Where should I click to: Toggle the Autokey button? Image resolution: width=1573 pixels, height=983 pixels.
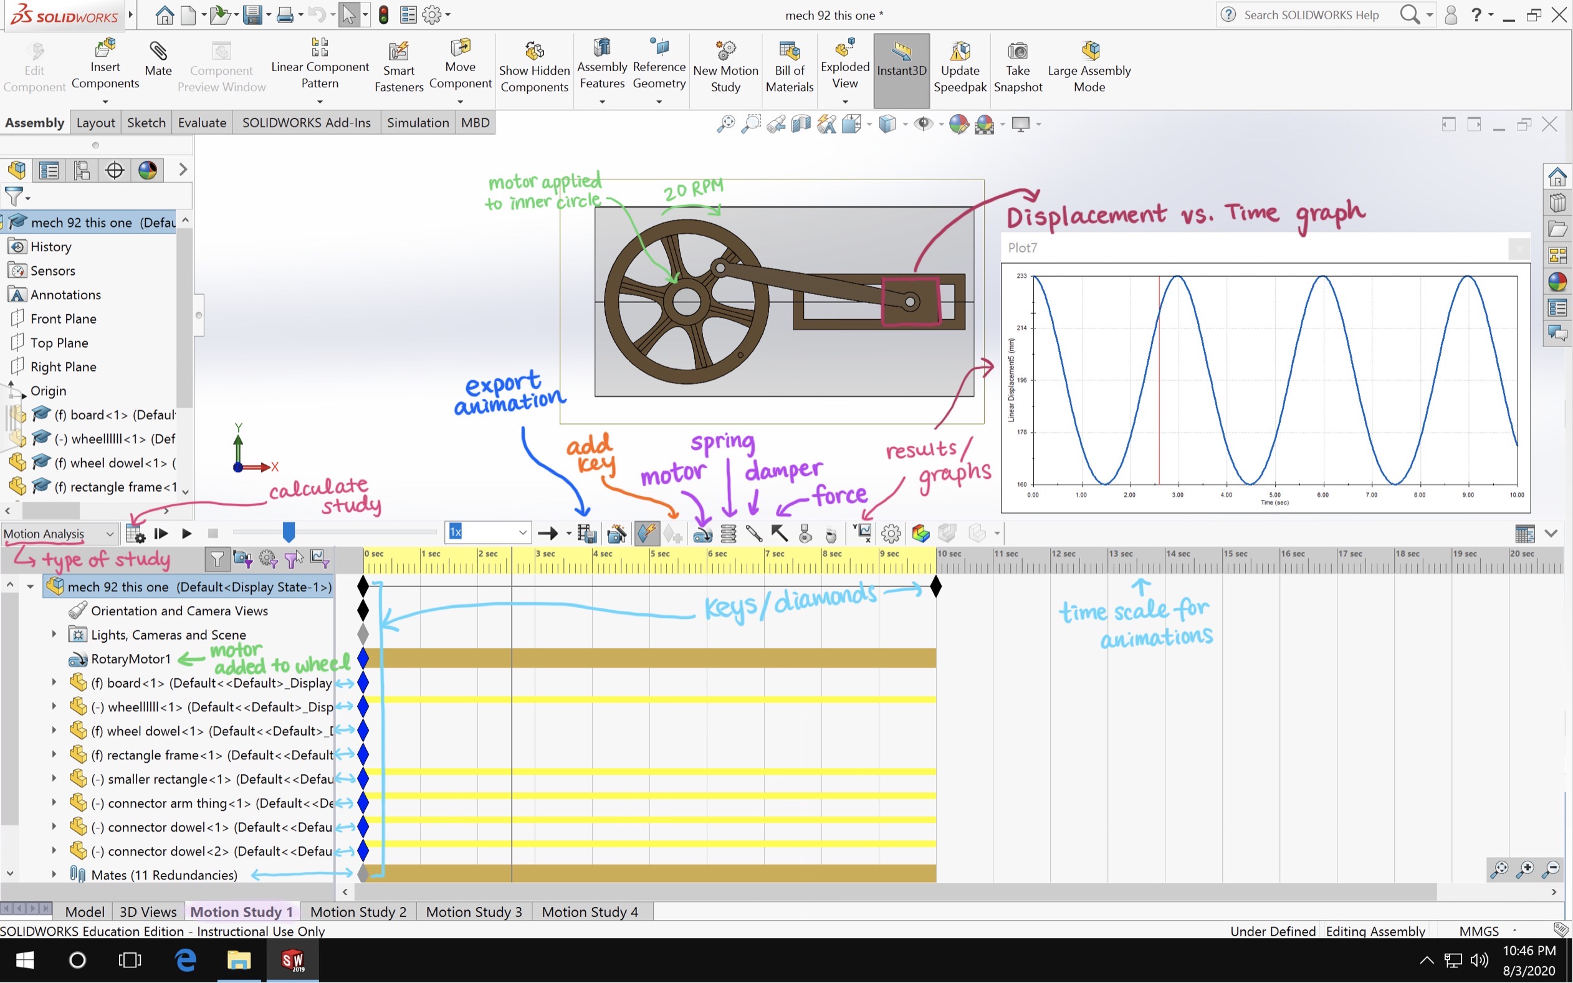pos(647,534)
